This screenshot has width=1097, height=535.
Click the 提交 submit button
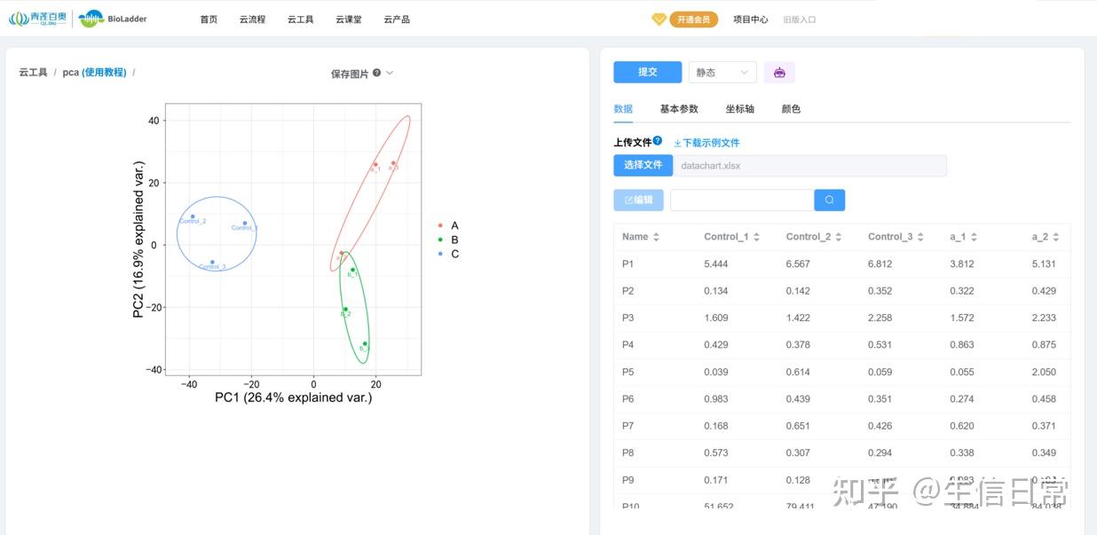coord(647,72)
